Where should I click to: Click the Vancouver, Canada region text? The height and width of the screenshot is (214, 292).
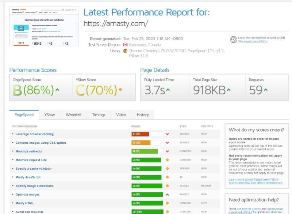click(145, 45)
